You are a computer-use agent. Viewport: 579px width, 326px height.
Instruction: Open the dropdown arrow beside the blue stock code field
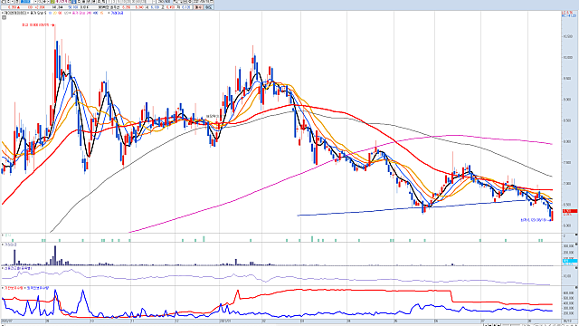coord(36,2)
